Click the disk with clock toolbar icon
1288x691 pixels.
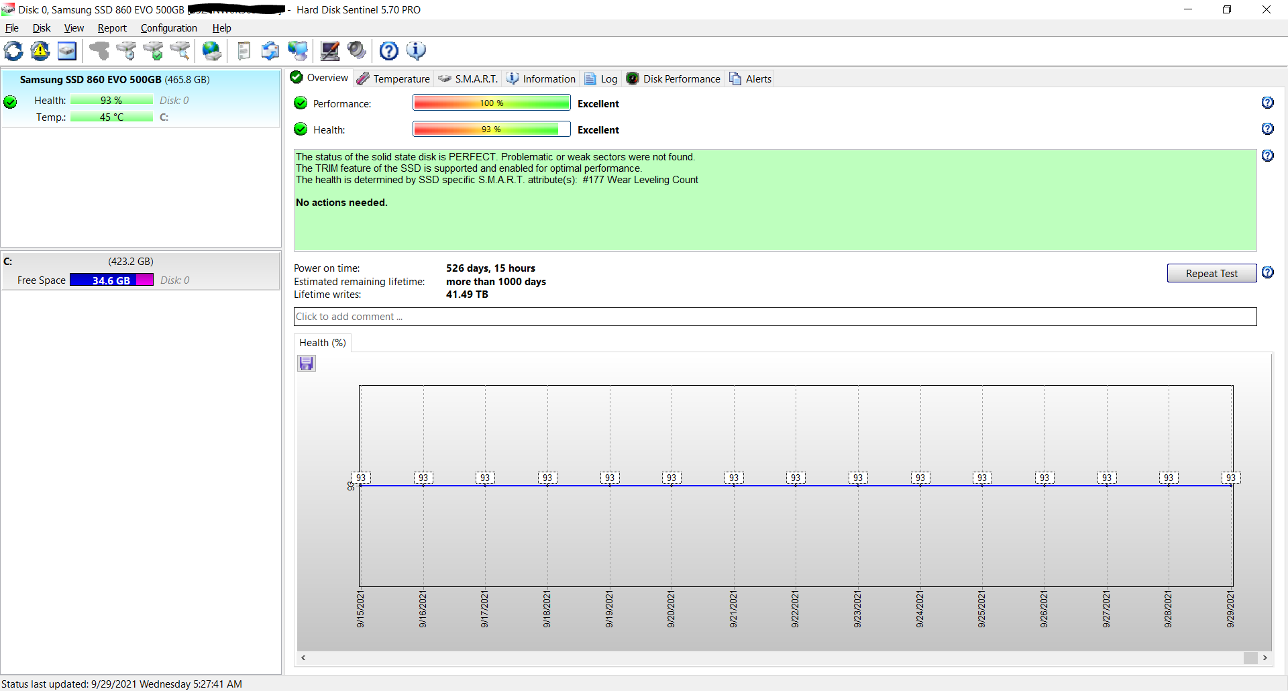[126, 51]
